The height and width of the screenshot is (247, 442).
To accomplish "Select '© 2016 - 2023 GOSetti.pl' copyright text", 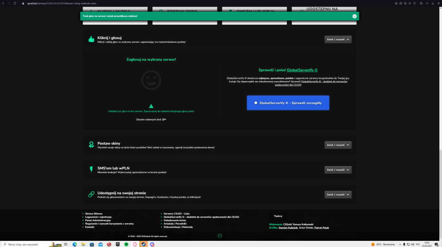I will (148, 236).
